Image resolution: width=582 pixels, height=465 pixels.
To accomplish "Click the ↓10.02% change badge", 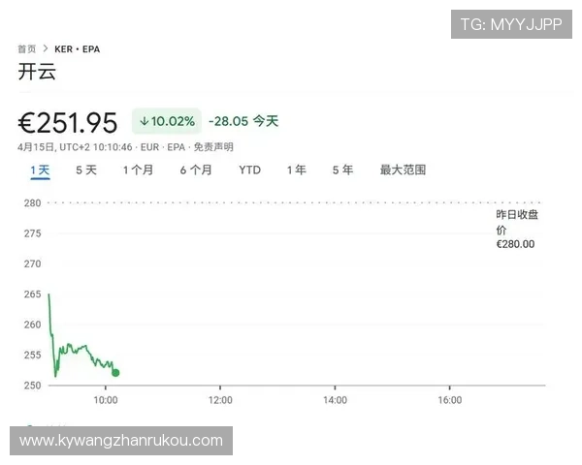I will 167,121.
